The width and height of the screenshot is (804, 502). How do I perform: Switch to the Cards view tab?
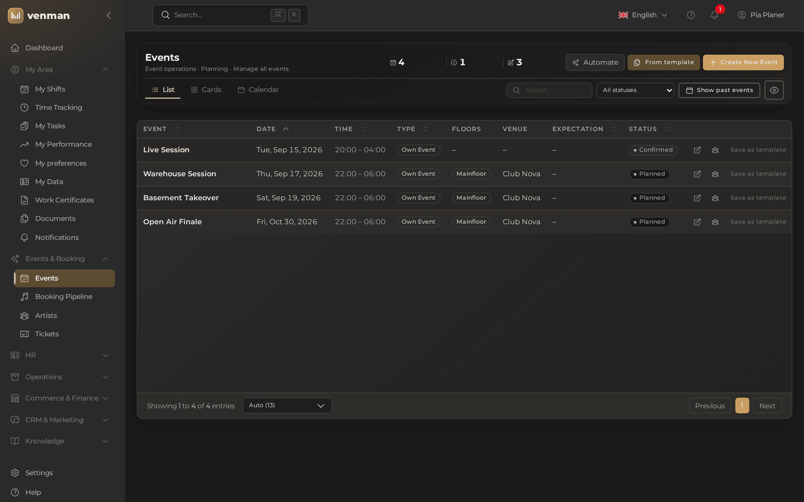206,90
